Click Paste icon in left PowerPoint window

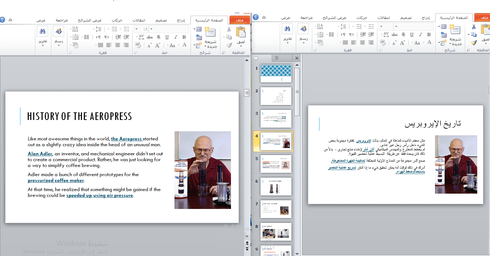[241, 32]
